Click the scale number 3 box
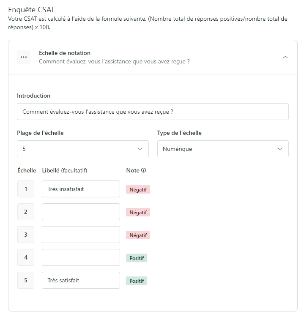Screen dimensions: 304x317 [x=26, y=235]
